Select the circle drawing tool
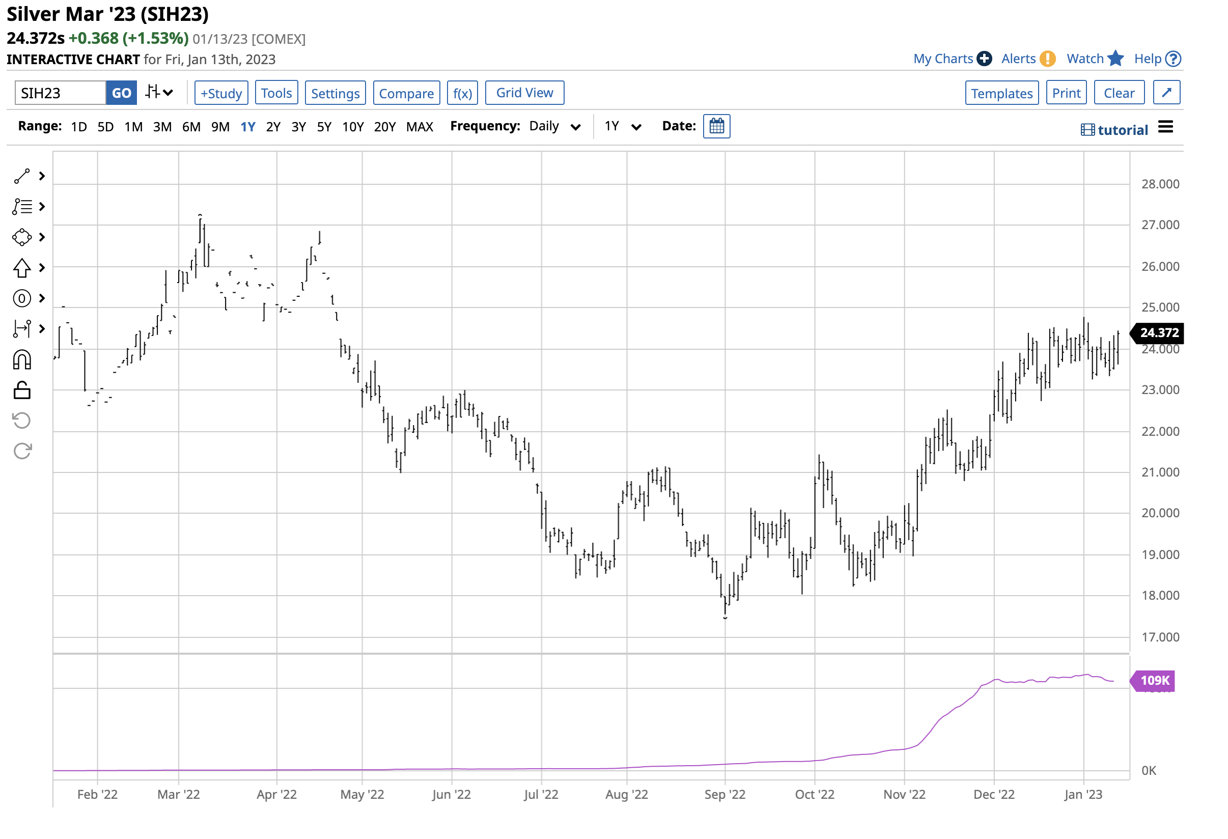Viewport: 1228px width, 839px height. [x=21, y=298]
